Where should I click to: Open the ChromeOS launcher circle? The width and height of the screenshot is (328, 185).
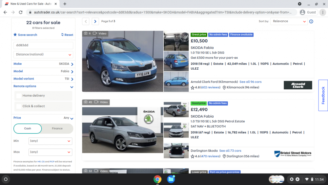6,179
